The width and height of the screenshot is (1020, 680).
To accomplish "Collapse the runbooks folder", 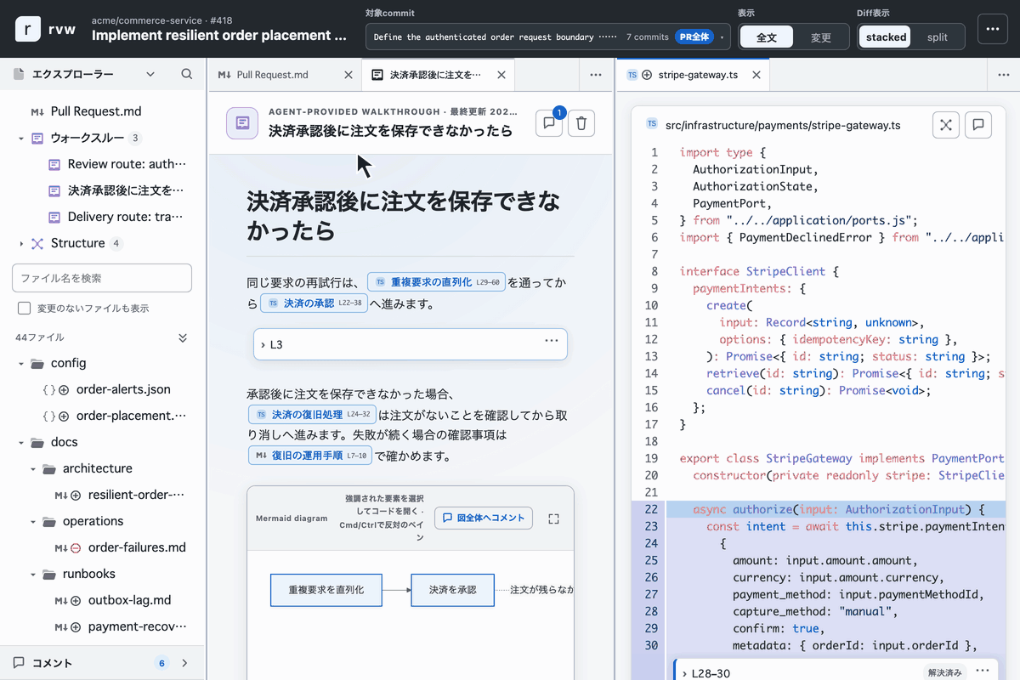I will [33, 574].
